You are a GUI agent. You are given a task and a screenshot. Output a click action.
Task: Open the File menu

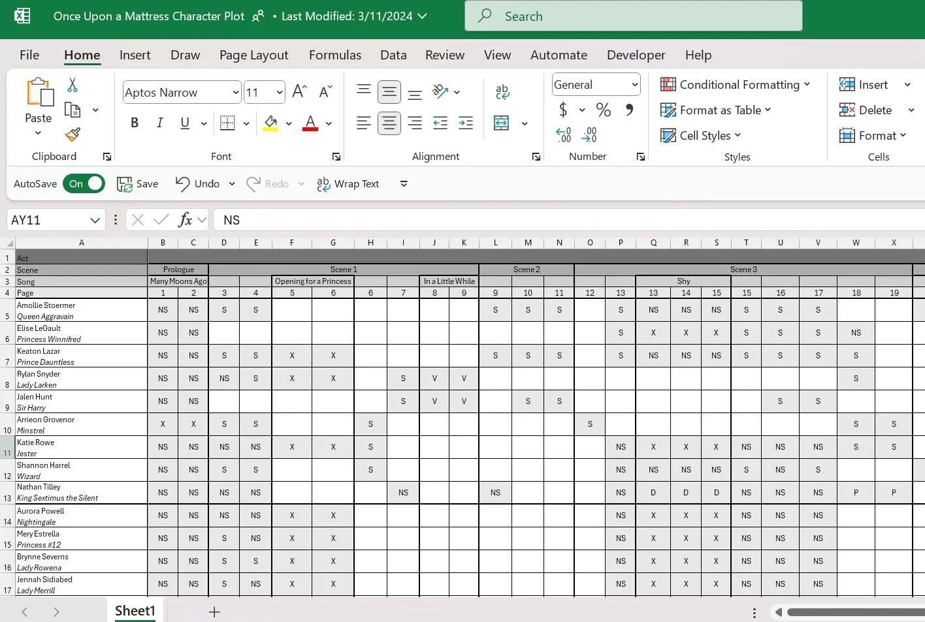point(29,55)
